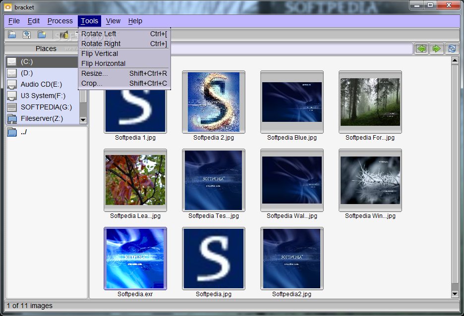
Task: Select Softpedia Tes...jpg thumbnail
Action: pos(214,180)
